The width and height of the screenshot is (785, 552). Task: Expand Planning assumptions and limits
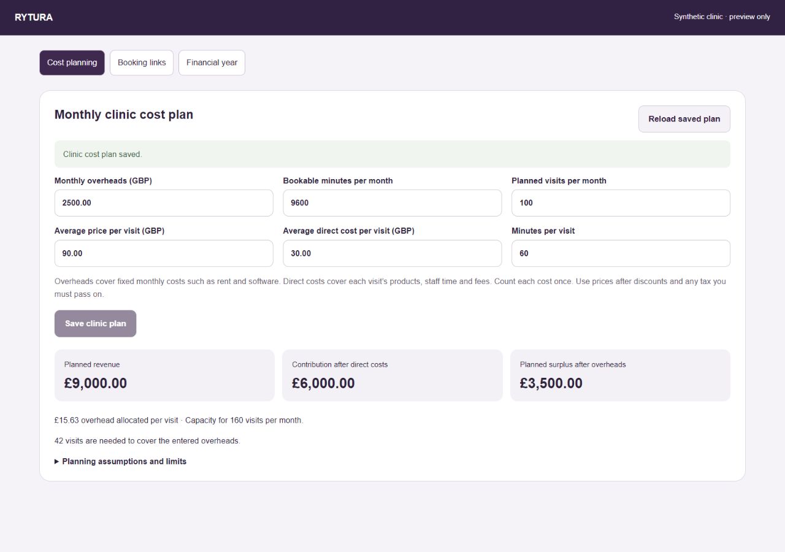121,461
